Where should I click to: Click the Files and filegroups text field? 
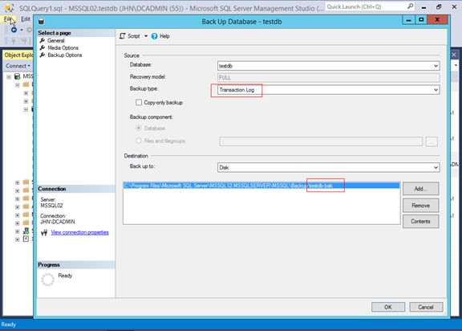(321, 141)
